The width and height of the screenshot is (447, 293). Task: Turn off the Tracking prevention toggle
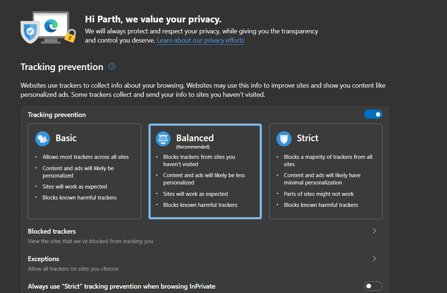tap(373, 114)
